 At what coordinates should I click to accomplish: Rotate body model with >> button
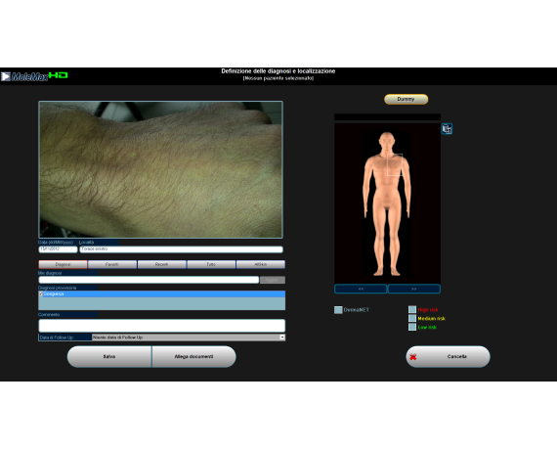coord(414,289)
